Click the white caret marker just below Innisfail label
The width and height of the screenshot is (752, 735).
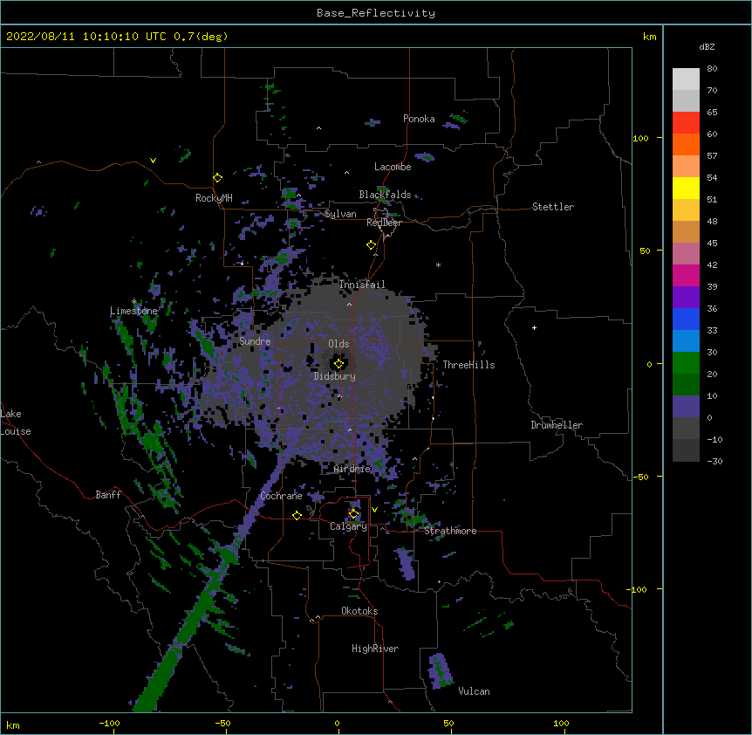click(x=349, y=304)
